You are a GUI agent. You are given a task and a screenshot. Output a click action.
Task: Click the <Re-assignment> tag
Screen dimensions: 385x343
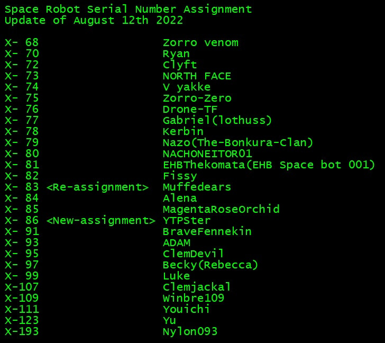97,187
